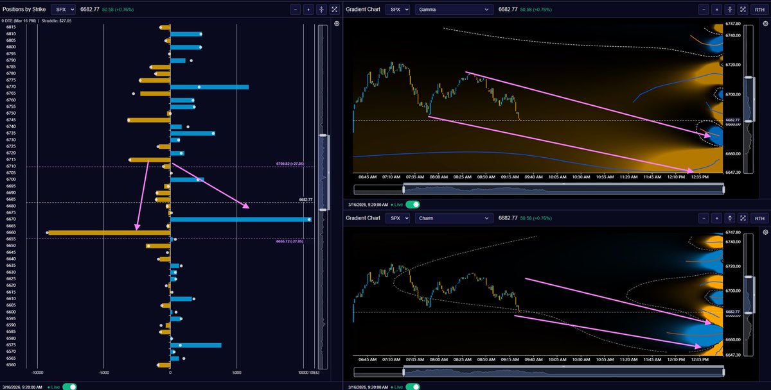Viewport: 771px width, 390px height.
Task: Click the timeline scrubber handle below the Gamma chart
Action: pos(403,189)
